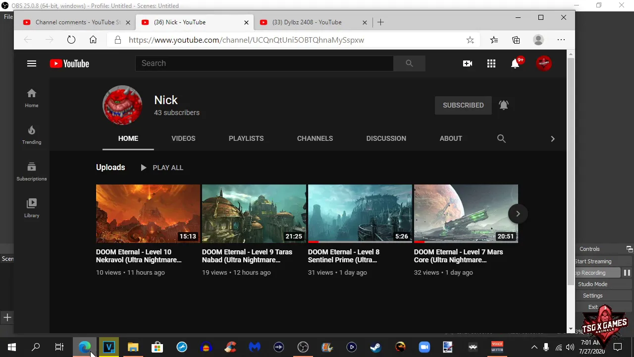This screenshot has width=634, height=357.
Task: Expand more channel tabs arrow
Action: [553, 138]
